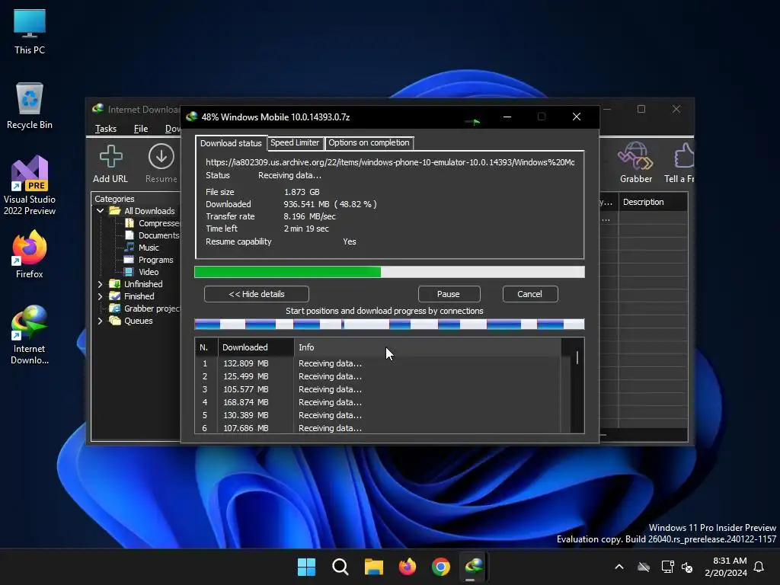Launch Firefox from the taskbar
This screenshot has height=585, width=780.
[408, 567]
